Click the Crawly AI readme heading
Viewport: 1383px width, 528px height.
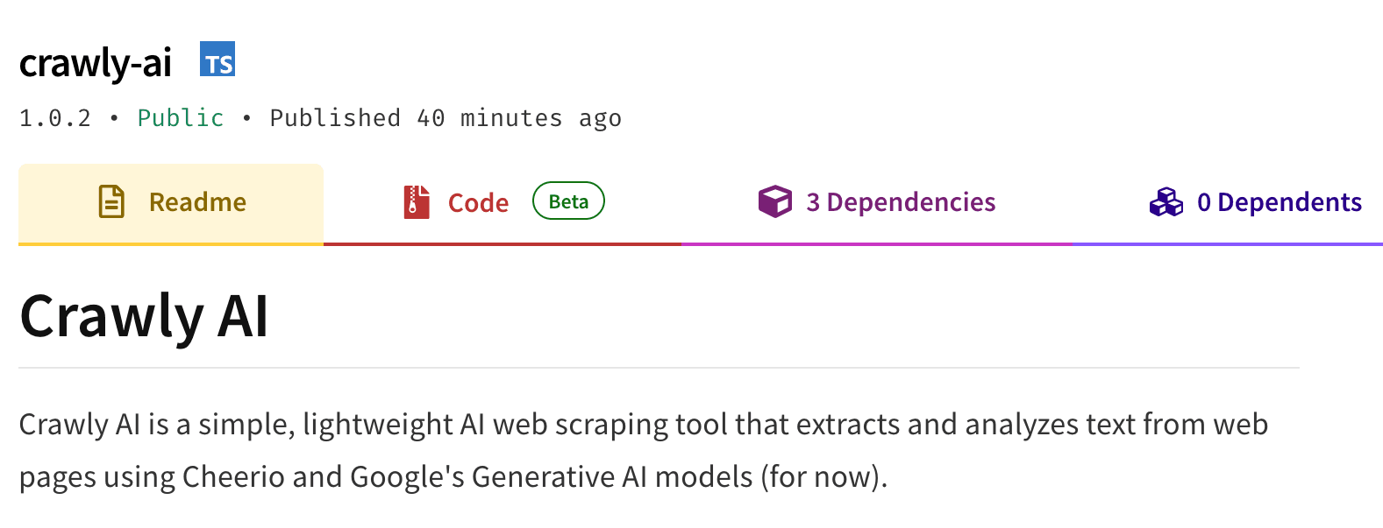tap(144, 316)
